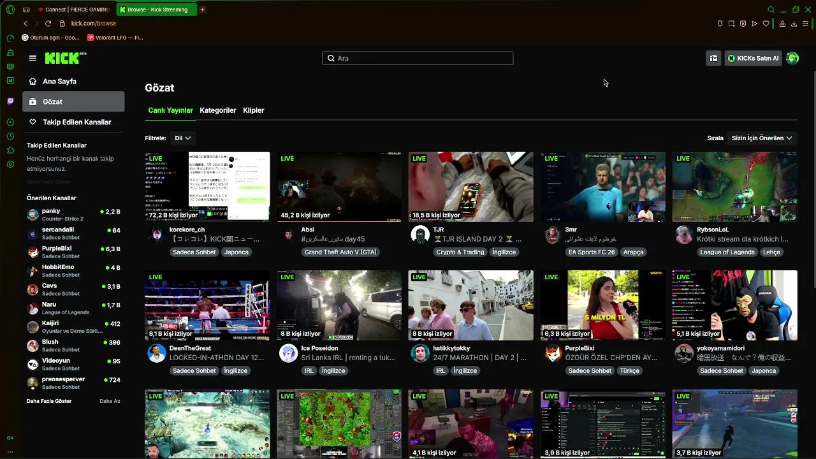Screen dimensions: 816x459
Task: Open Takip Edilen Kanallar sidebar item
Action: [x=73, y=122]
